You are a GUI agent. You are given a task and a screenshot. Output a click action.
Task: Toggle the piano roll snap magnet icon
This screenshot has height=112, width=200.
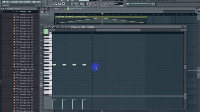[x=50, y=27]
